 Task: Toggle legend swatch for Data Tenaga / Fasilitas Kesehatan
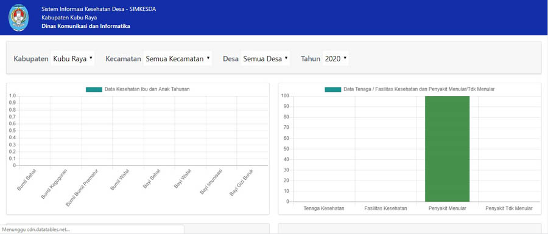332,89
